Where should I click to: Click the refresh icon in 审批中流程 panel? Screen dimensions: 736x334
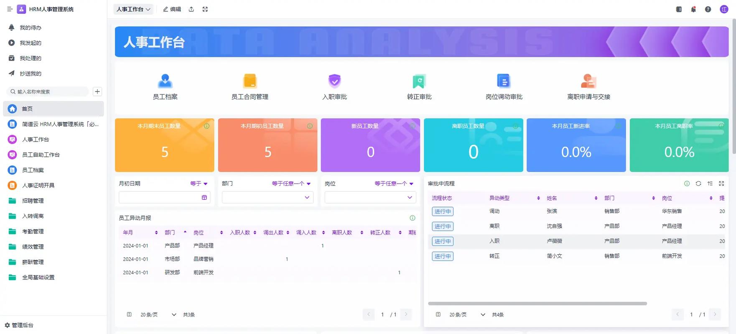pos(698,184)
